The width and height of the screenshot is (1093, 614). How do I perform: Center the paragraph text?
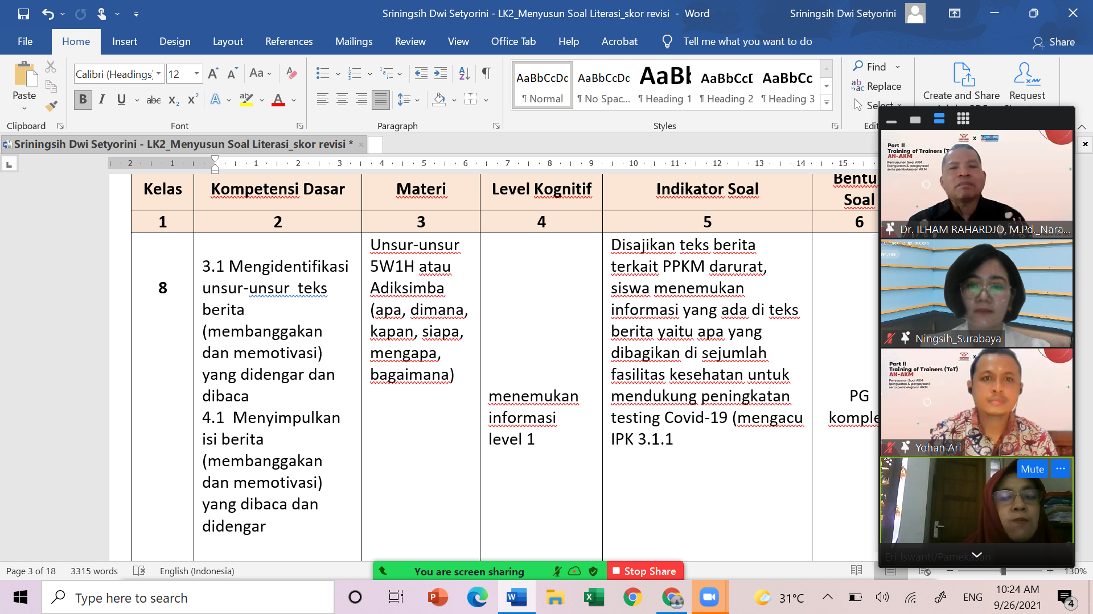[342, 100]
